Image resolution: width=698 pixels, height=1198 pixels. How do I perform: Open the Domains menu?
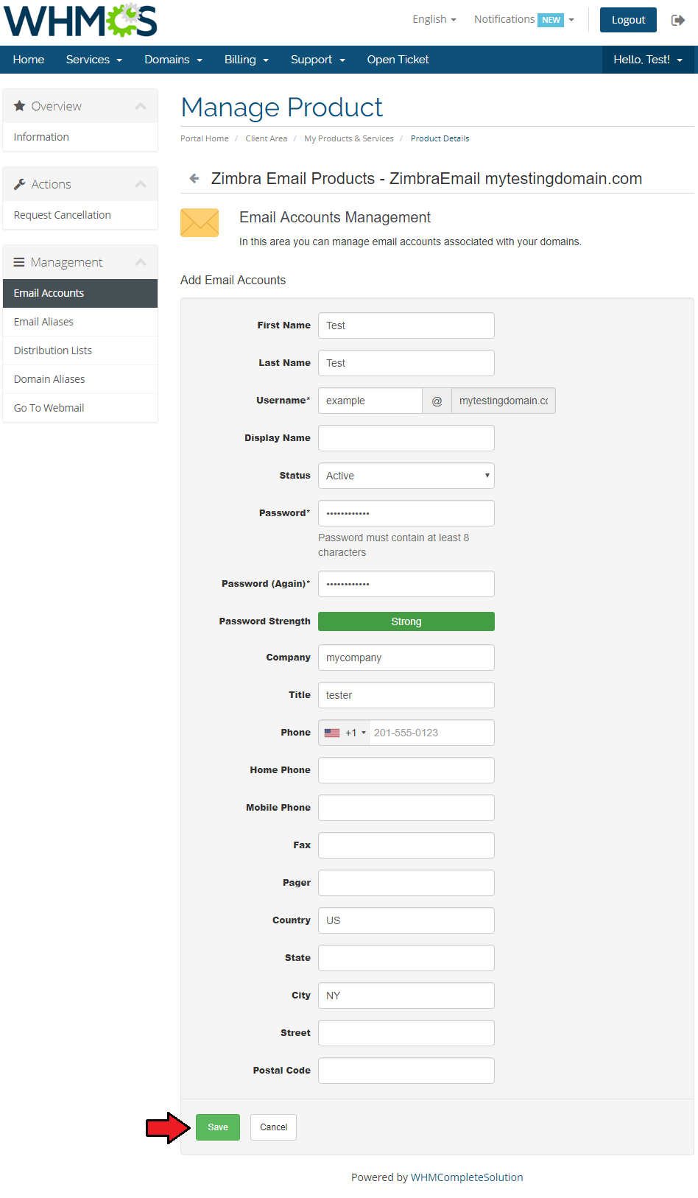pos(173,60)
